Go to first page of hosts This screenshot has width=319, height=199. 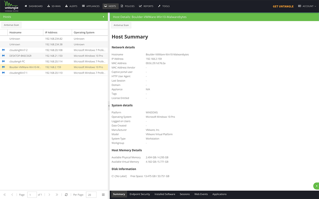coord(5,195)
